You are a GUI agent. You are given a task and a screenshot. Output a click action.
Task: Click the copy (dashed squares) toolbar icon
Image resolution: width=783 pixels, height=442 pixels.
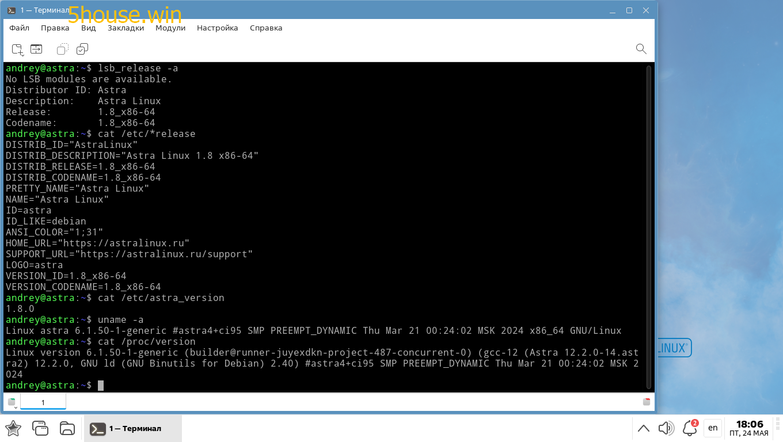coord(63,49)
